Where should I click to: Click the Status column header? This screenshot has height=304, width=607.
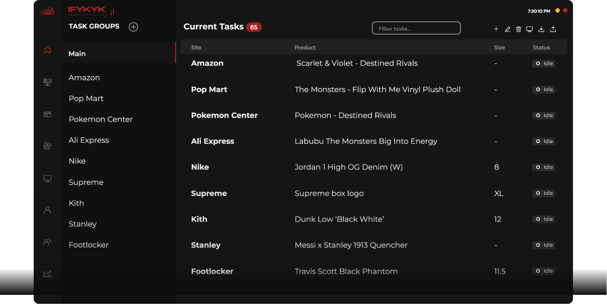(541, 48)
